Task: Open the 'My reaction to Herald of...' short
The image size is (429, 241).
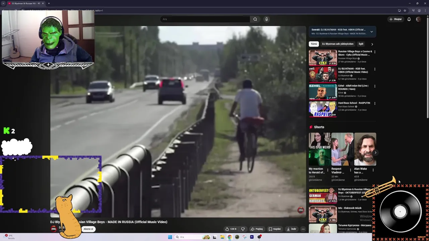Action: [x=319, y=149]
